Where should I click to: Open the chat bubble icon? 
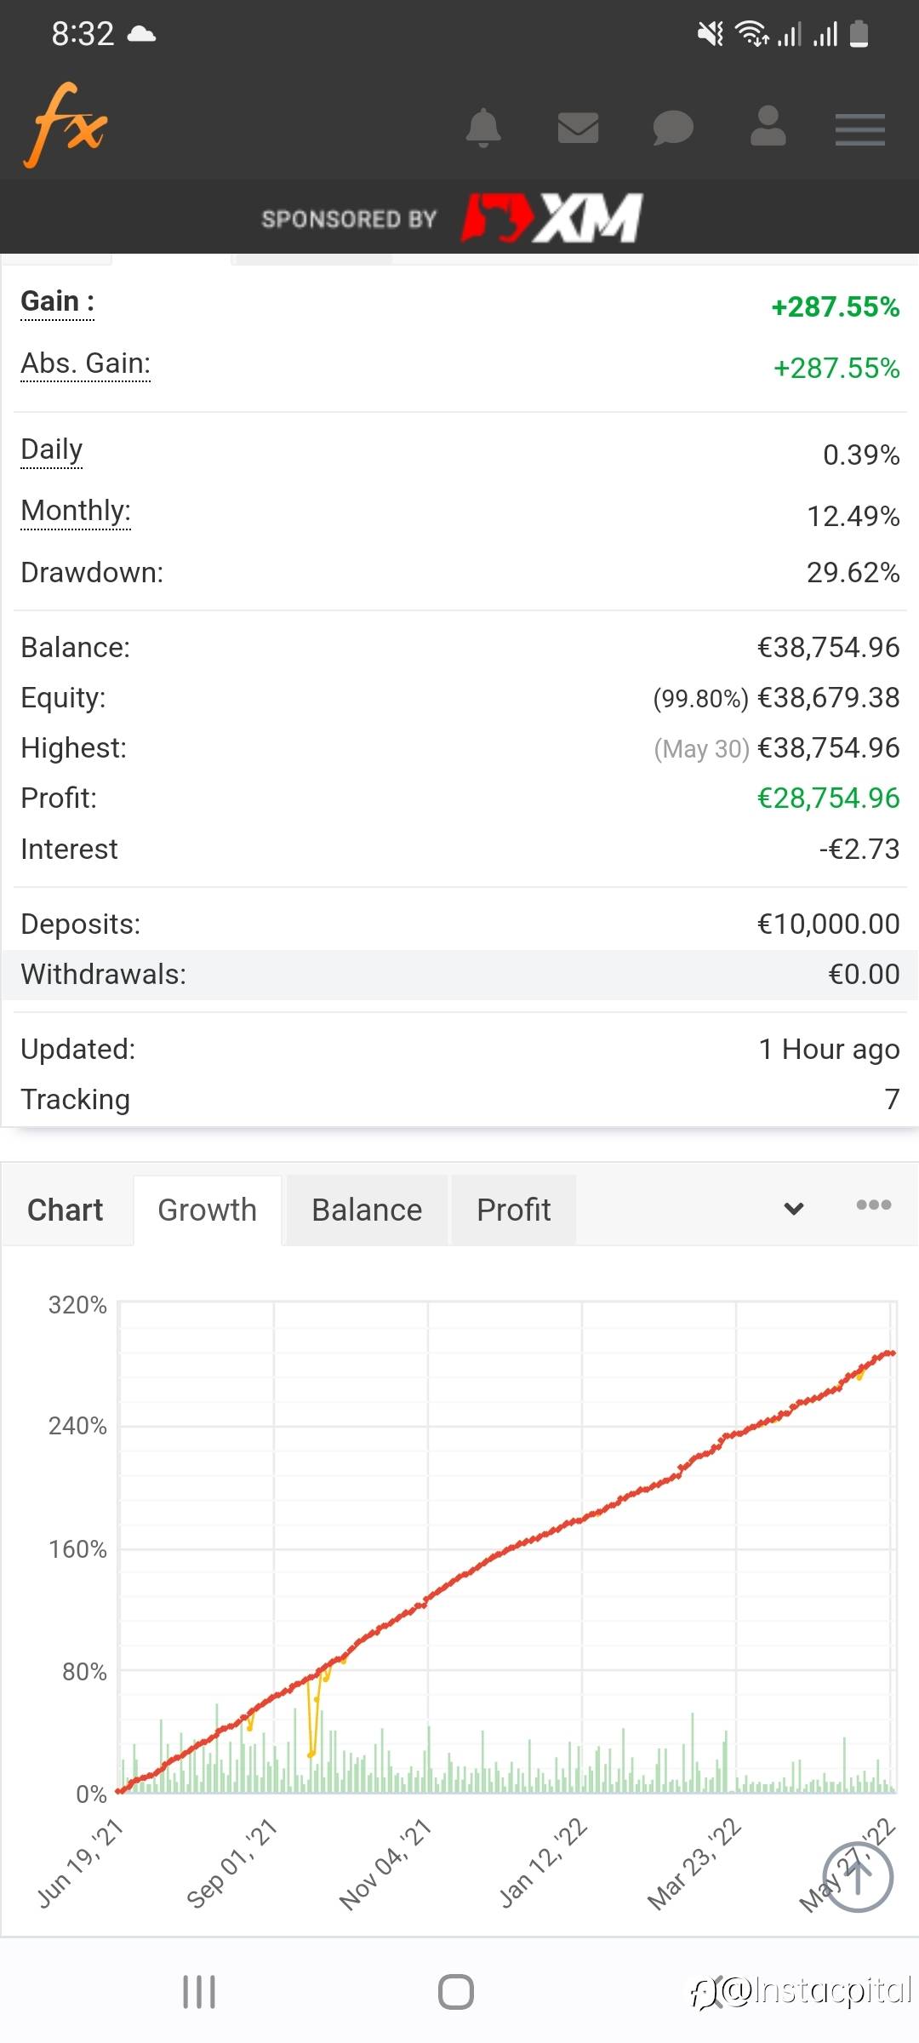tap(673, 129)
